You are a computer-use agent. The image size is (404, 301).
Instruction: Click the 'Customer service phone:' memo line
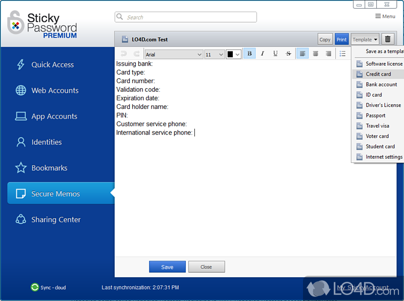click(151, 124)
